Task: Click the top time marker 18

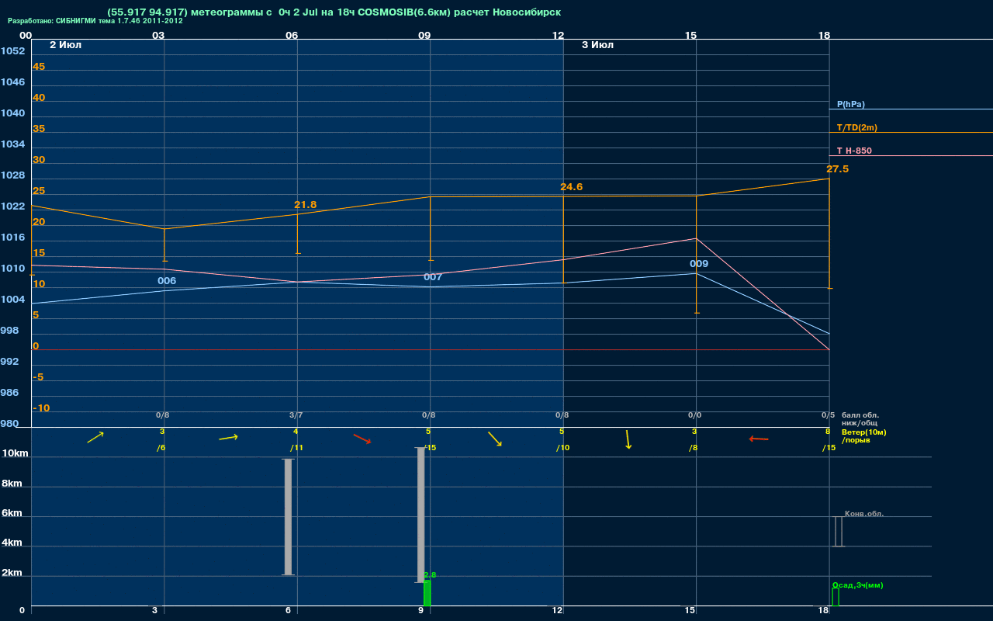Action: pos(824,35)
